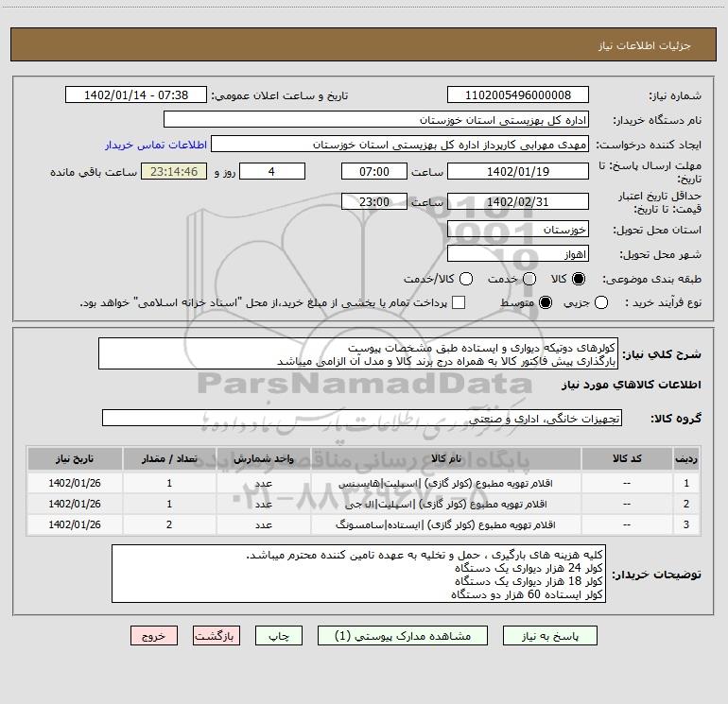Click the remaining days field 4
Screen dimensions: 728x704
coord(272,171)
